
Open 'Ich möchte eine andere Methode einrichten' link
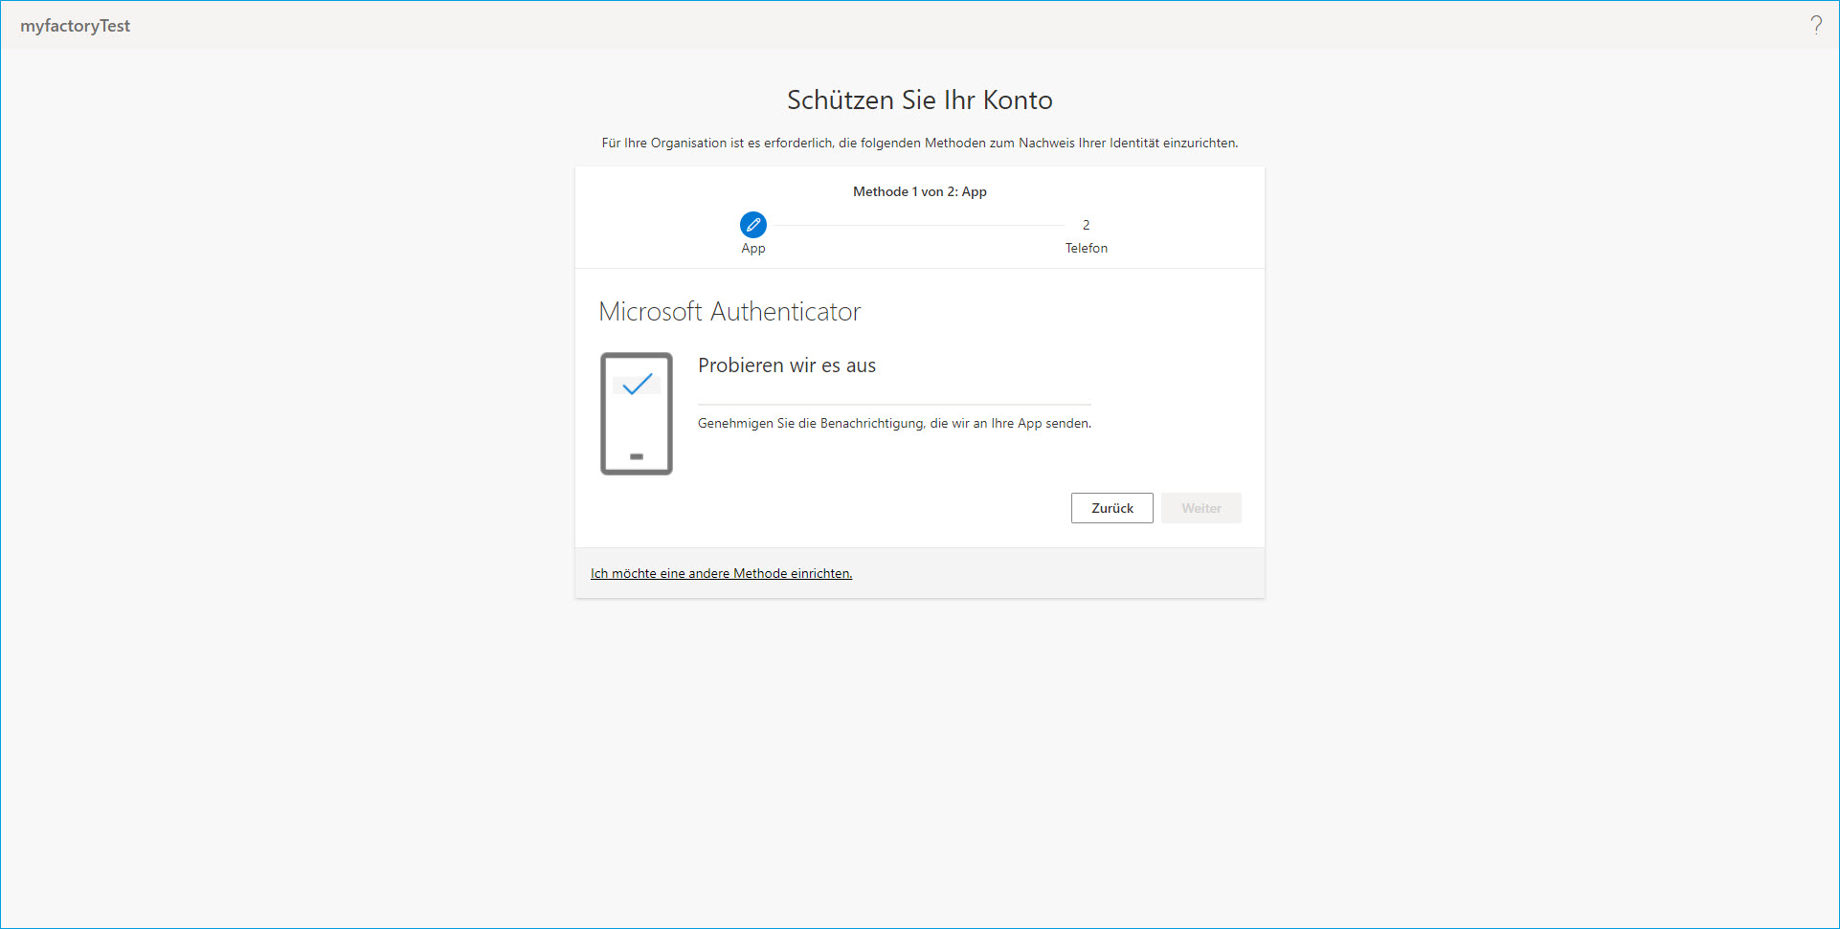(x=721, y=573)
